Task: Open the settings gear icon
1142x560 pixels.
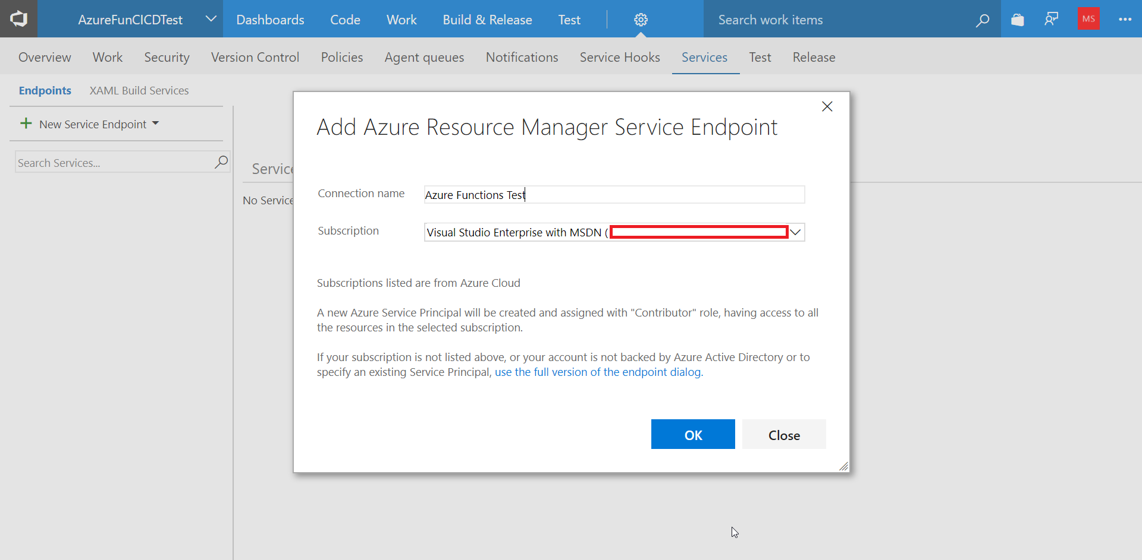Action: 641,20
